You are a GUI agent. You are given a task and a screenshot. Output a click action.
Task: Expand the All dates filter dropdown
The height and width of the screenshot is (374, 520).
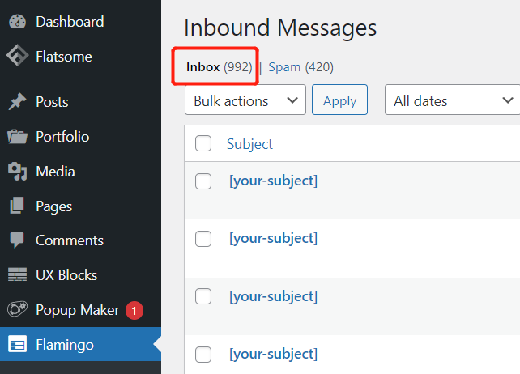(452, 101)
